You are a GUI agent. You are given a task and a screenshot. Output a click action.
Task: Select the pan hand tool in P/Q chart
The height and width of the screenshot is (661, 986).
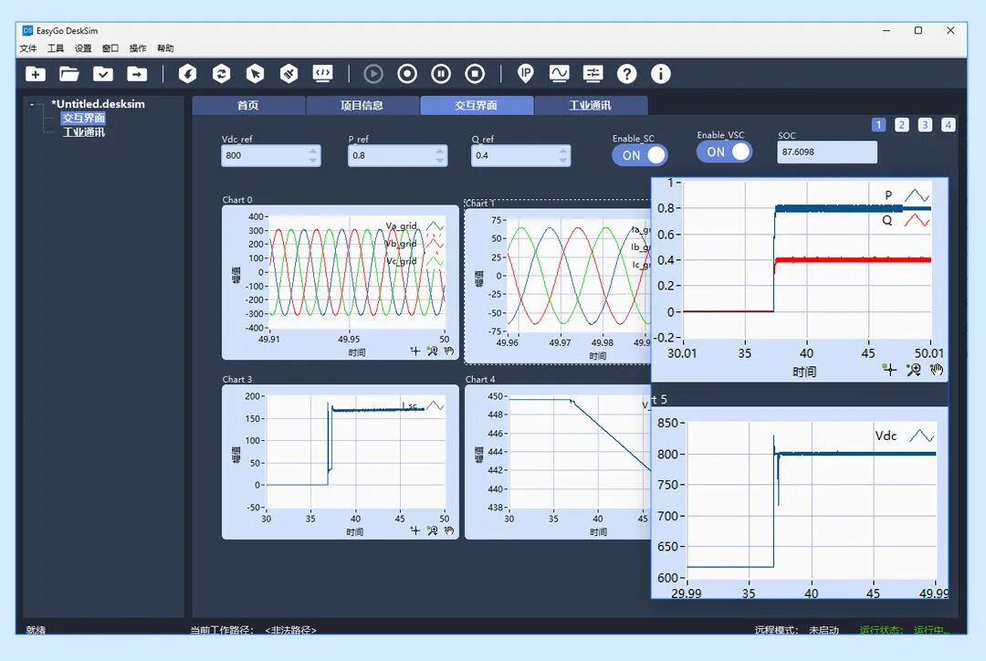coord(936,370)
